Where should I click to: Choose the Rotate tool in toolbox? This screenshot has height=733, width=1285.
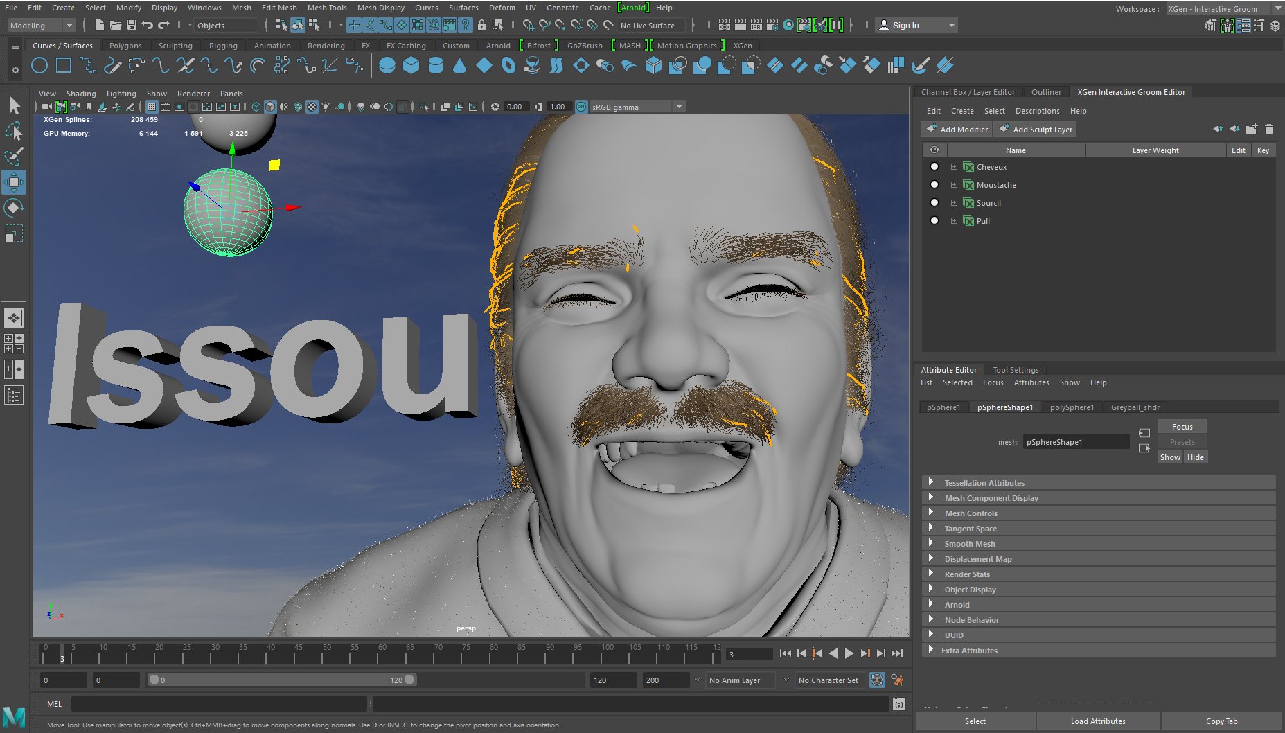14,208
